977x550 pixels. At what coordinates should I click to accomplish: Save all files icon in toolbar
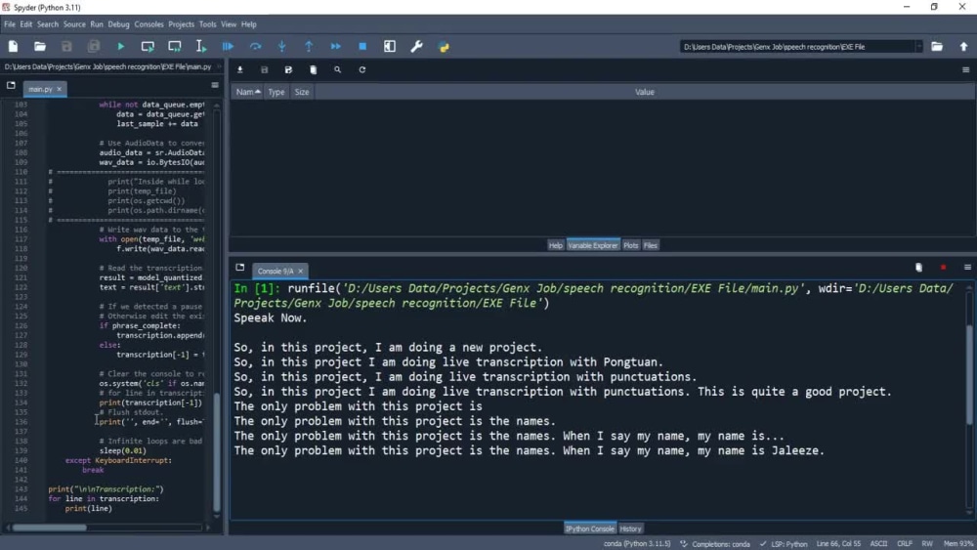94,47
